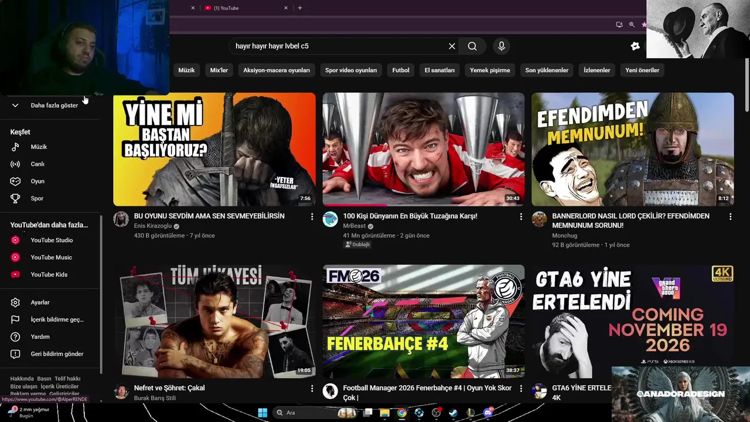Select the El sanatları filter chip
The height and width of the screenshot is (422, 750).
pyautogui.click(x=439, y=70)
